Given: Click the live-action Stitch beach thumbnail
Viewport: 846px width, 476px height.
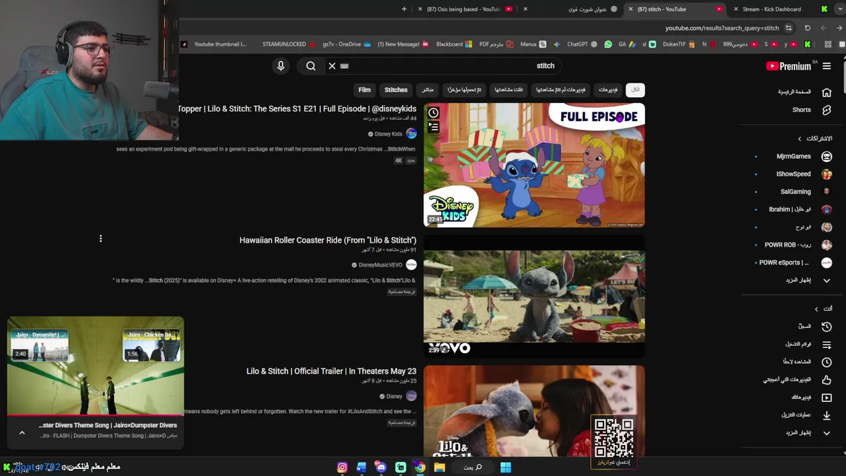Looking at the screenshot, I should point(534,297).
